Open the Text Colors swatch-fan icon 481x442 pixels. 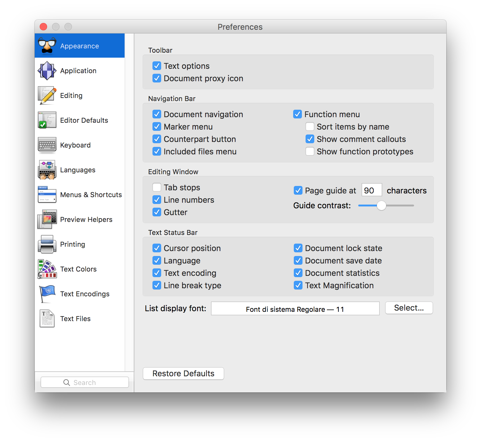[x=47, y=269]
